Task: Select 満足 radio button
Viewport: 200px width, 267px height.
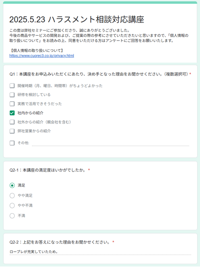Action: coord(12,185)
